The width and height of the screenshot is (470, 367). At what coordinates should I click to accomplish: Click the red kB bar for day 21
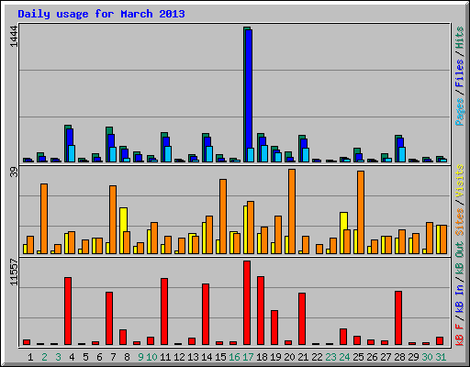click(x=302, y=318)
